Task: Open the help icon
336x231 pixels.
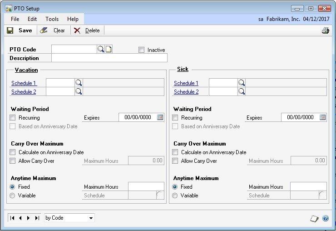Action: [x=325, y=219]
